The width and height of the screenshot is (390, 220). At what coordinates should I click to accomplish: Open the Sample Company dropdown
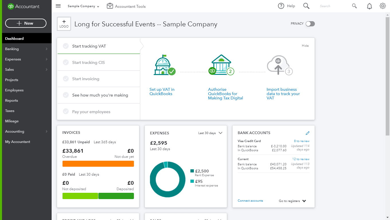pos(83,6)
